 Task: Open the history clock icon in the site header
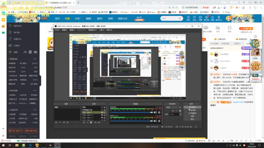pos(188,18)
